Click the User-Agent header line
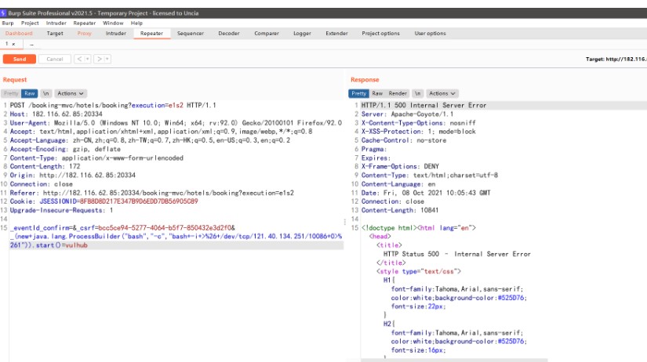647x362 pixels. pyautogui.click(x=176, y=123)
